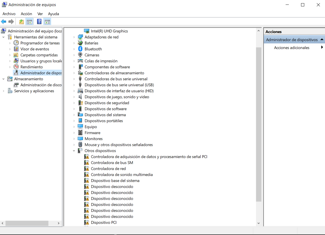
Task: Click device list scrollbar down arrow
Action: 259,223
